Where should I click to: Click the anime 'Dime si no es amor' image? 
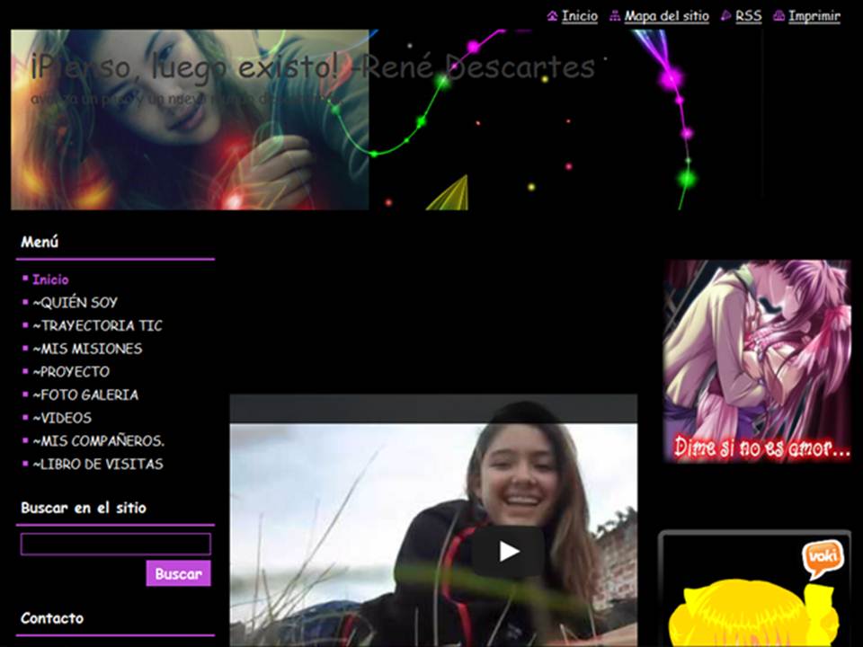pos(757,361)
